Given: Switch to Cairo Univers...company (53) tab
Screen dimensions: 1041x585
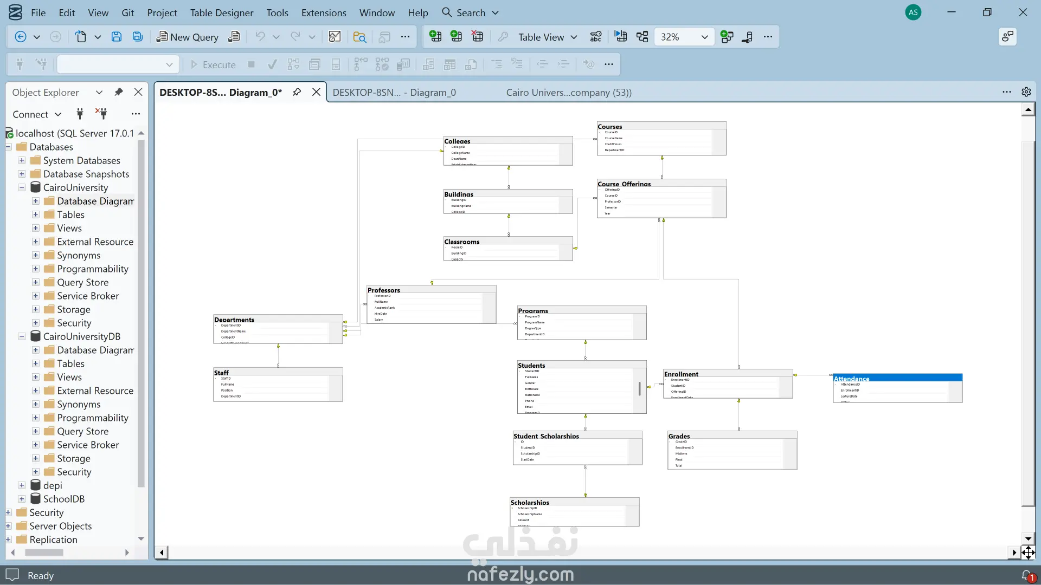Looking at the screenshot, I should pyautogui.click(x=569, y=92).
